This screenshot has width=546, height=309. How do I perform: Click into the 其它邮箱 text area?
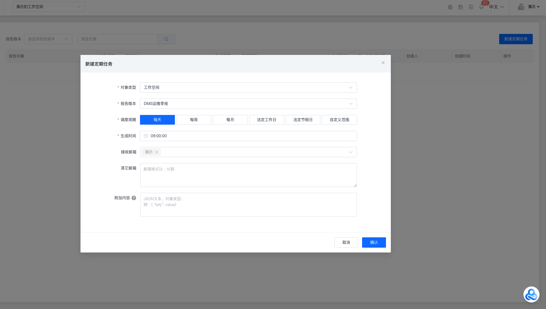point(248,175)
